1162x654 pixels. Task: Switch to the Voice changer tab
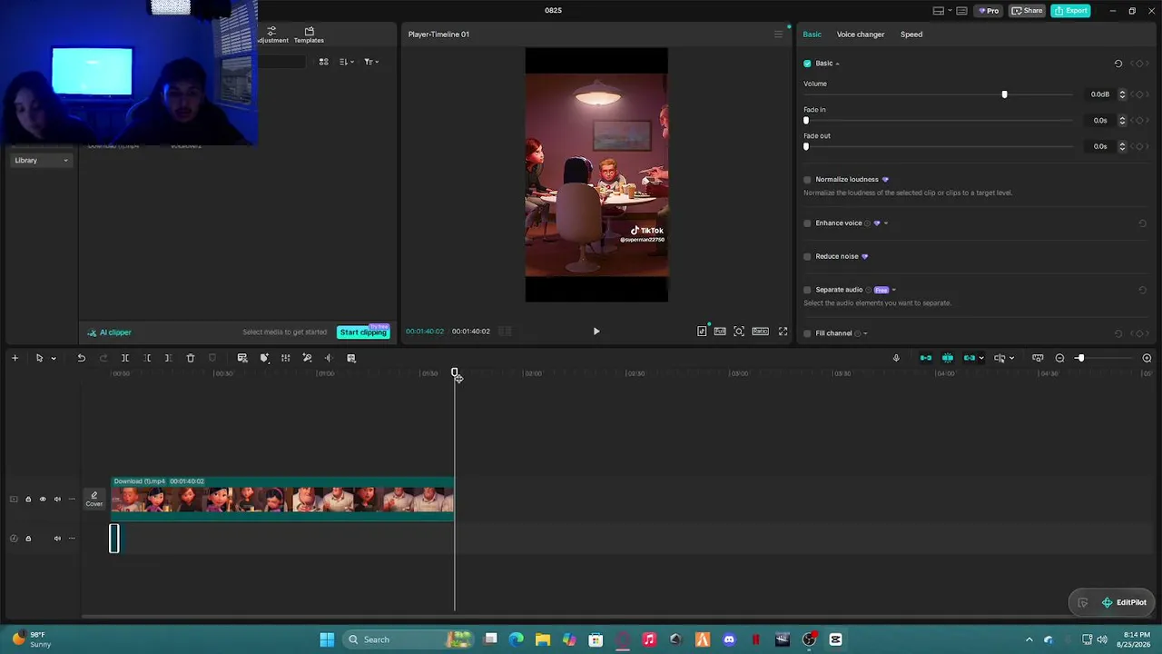pyautogui.click(x=861, y=35)
